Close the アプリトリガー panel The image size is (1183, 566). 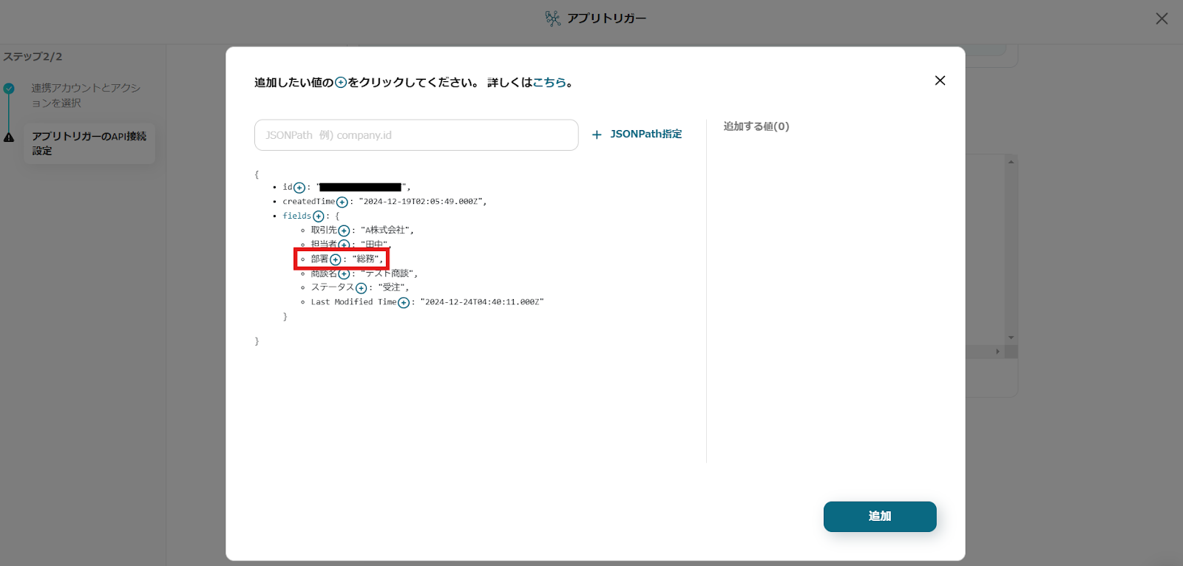(1162, 18)
